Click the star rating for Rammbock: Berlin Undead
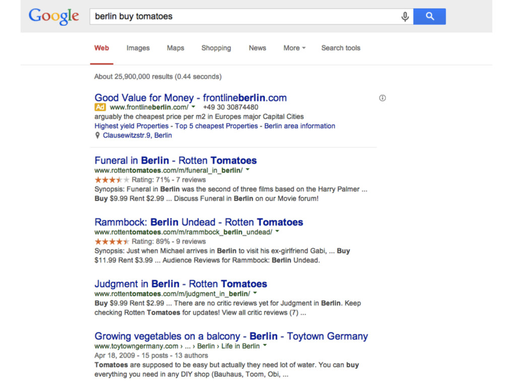The image size is (516, 387). 112,241
